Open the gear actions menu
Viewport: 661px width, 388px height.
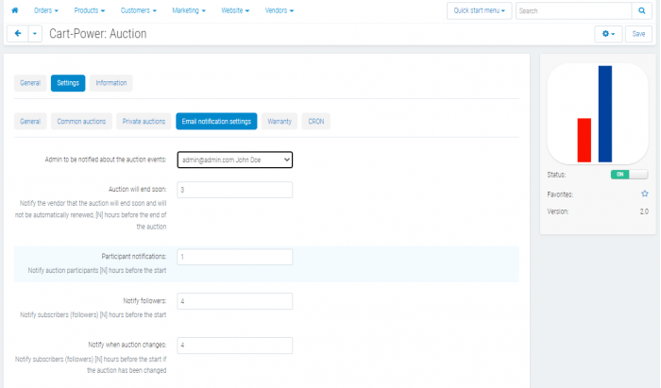(x=608, y=34)
